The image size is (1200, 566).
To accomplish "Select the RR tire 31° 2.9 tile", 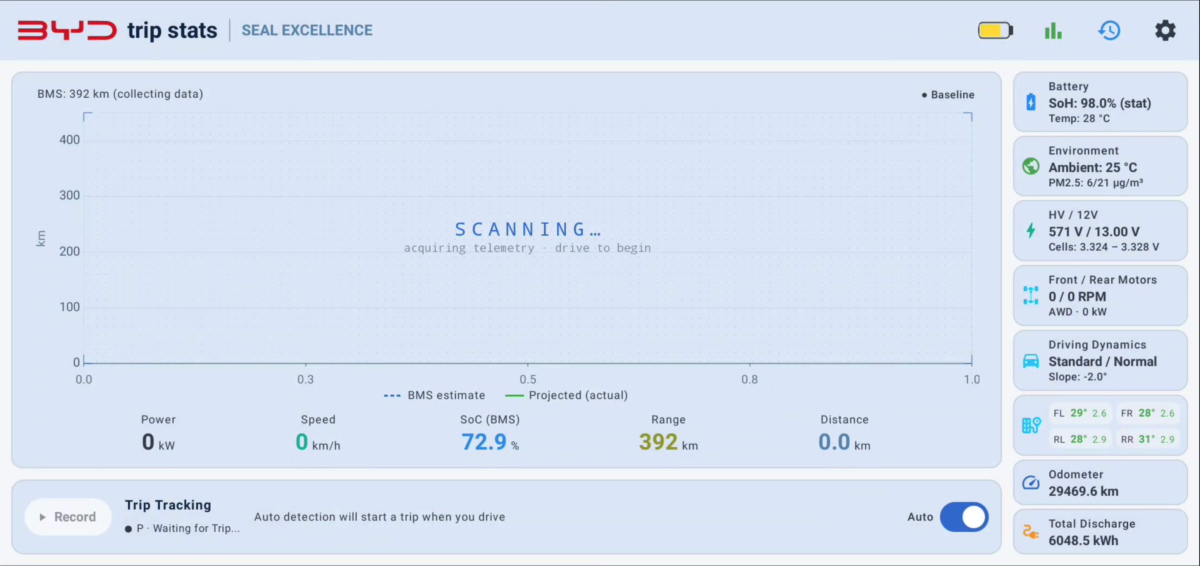I will pos(1148,439).
